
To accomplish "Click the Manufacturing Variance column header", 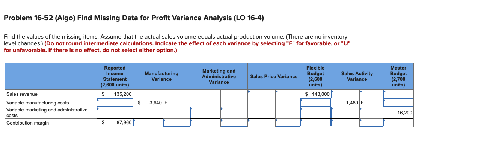I will [x=161, y=76].
